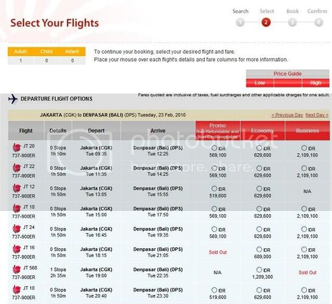This screenshot has width=332, height=304.
Task: Click the Lion Air logo beside JT 16
Action: click(x=16, y=249)
